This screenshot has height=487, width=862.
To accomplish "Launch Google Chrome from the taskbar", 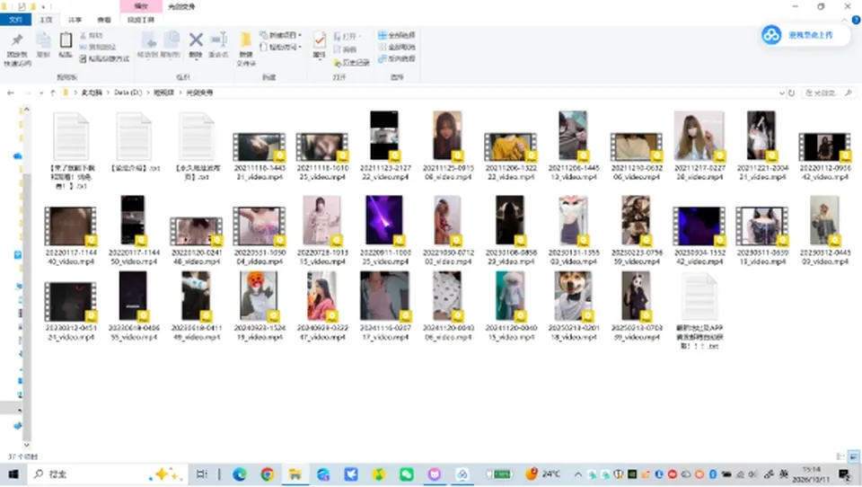I will [x=268, y=474].
